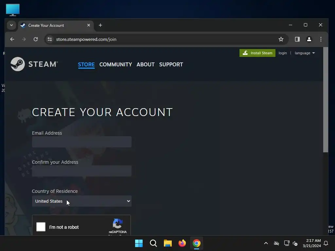This screenshot has width=335, height=251.
Task: Close the Create Your Account tab
Action: [89, 25]
